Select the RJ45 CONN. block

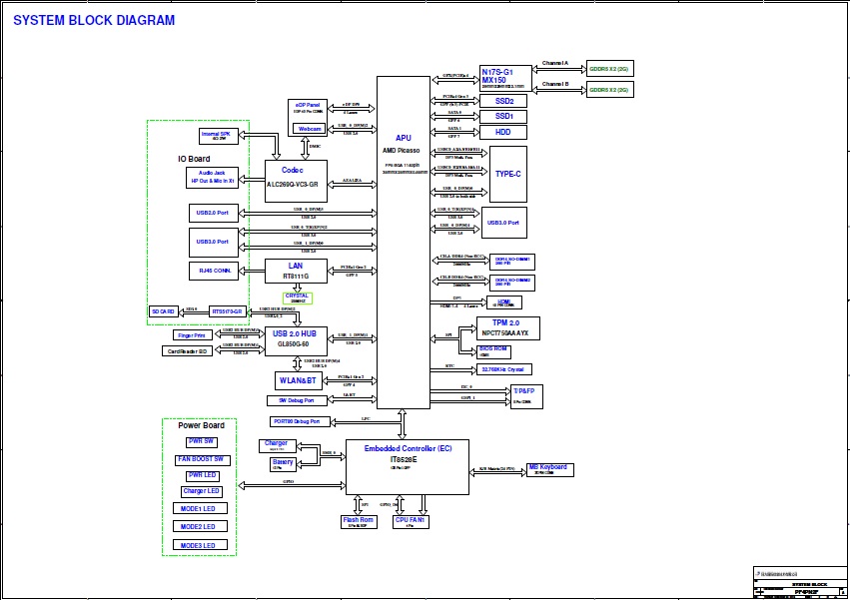point(214,272)
